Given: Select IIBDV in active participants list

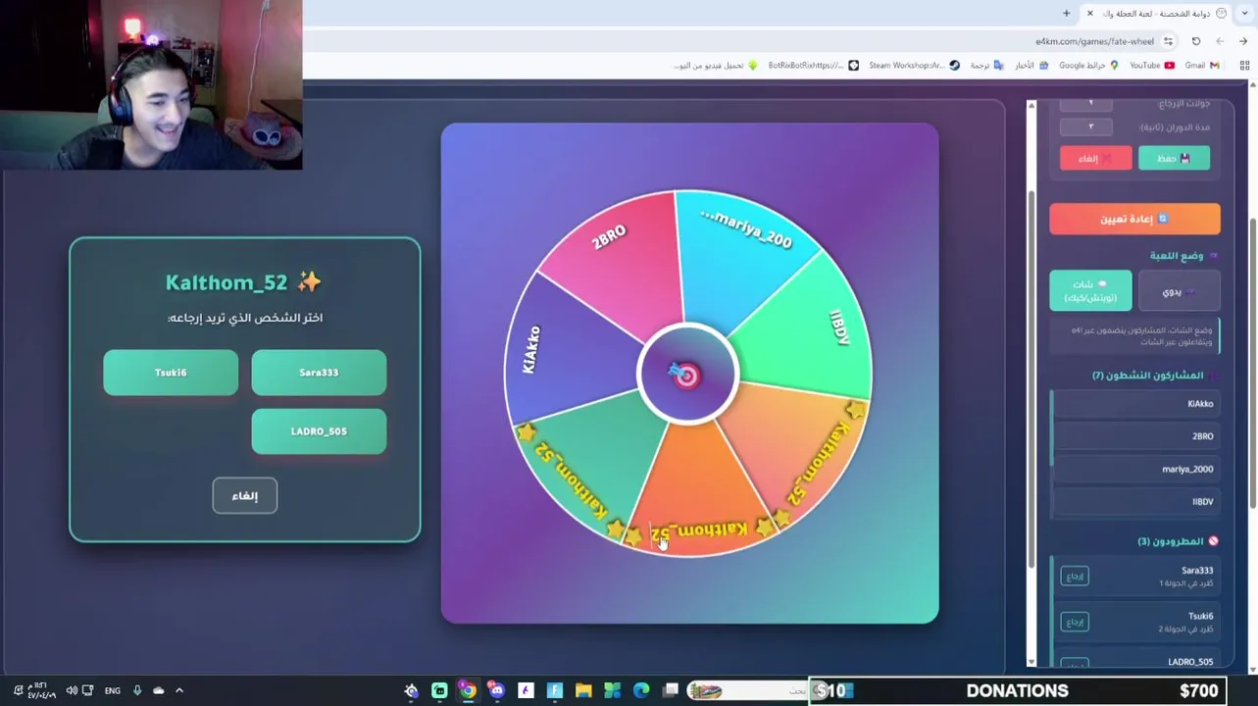Looking at the screenshot, I should coord(1134,501).
